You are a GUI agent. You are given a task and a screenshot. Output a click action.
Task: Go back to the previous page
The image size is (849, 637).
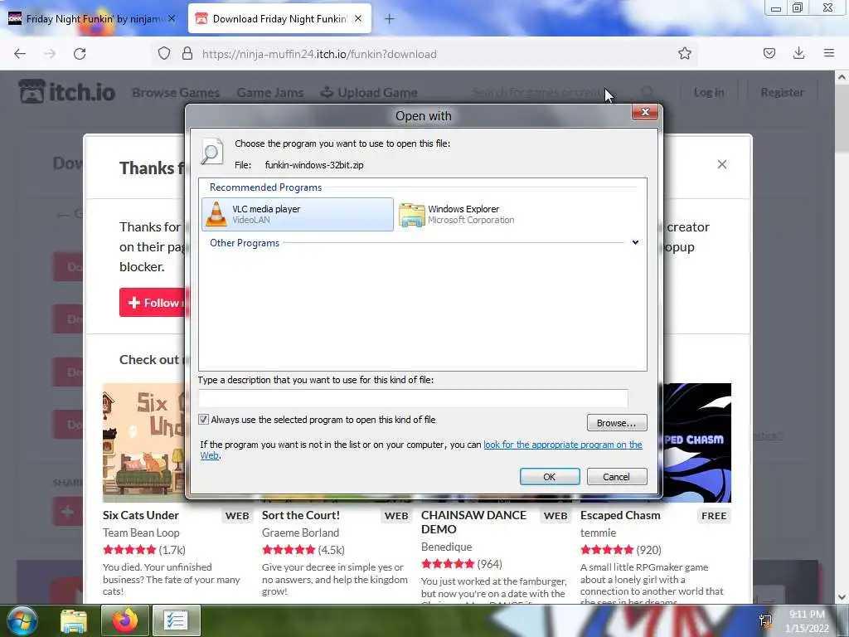tap(20, 54)
